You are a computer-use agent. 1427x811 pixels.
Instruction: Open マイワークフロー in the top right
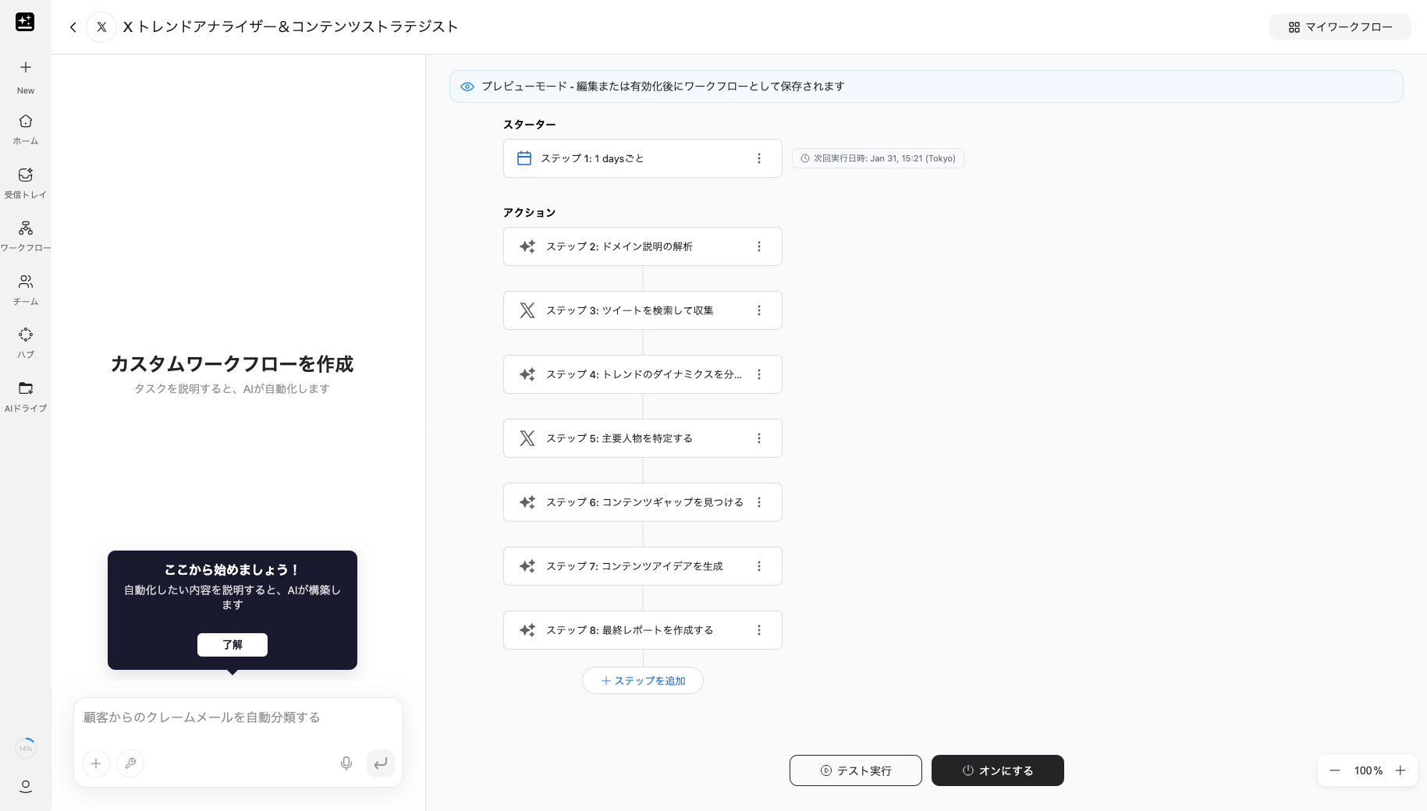click(1340, 27)
